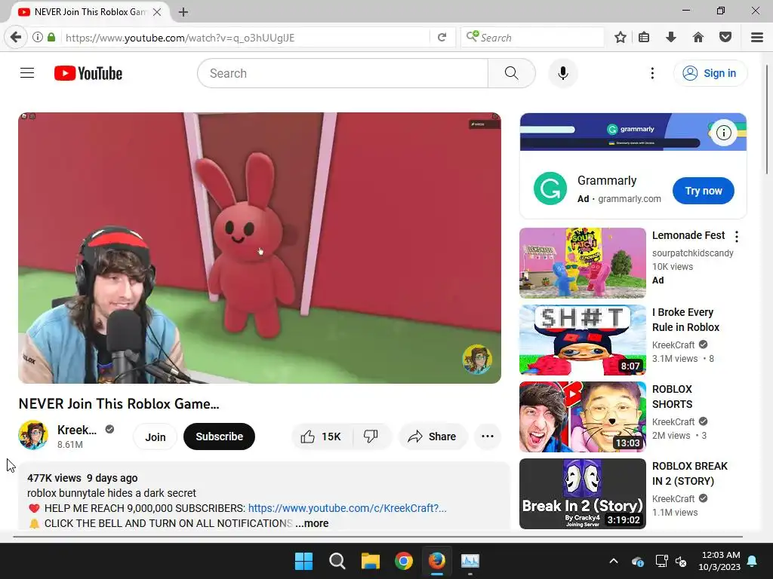Image resolution: width=773 pixels, height=579 pixels.
Task: Launch Google Chrome from taskbar
Action: click(x=404, y=561)
